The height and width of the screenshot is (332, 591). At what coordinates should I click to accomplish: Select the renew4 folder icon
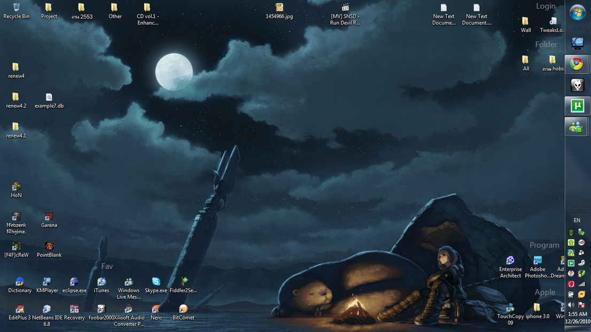coord(16,71)
